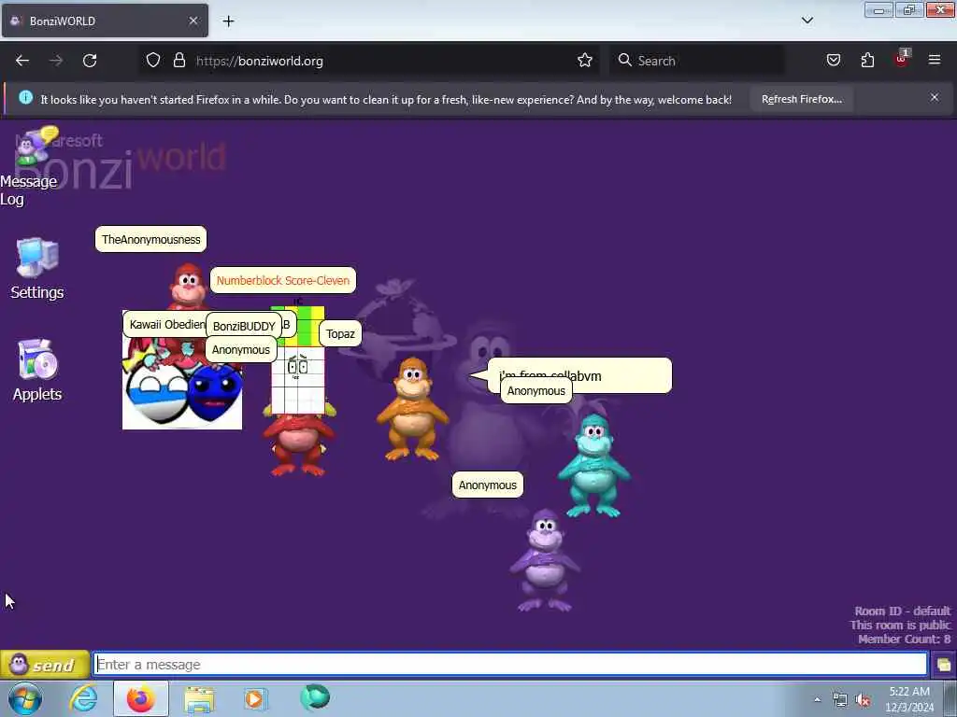Click the yellow icon beside message box
This screenshot has width=957, height=717.
944,665
